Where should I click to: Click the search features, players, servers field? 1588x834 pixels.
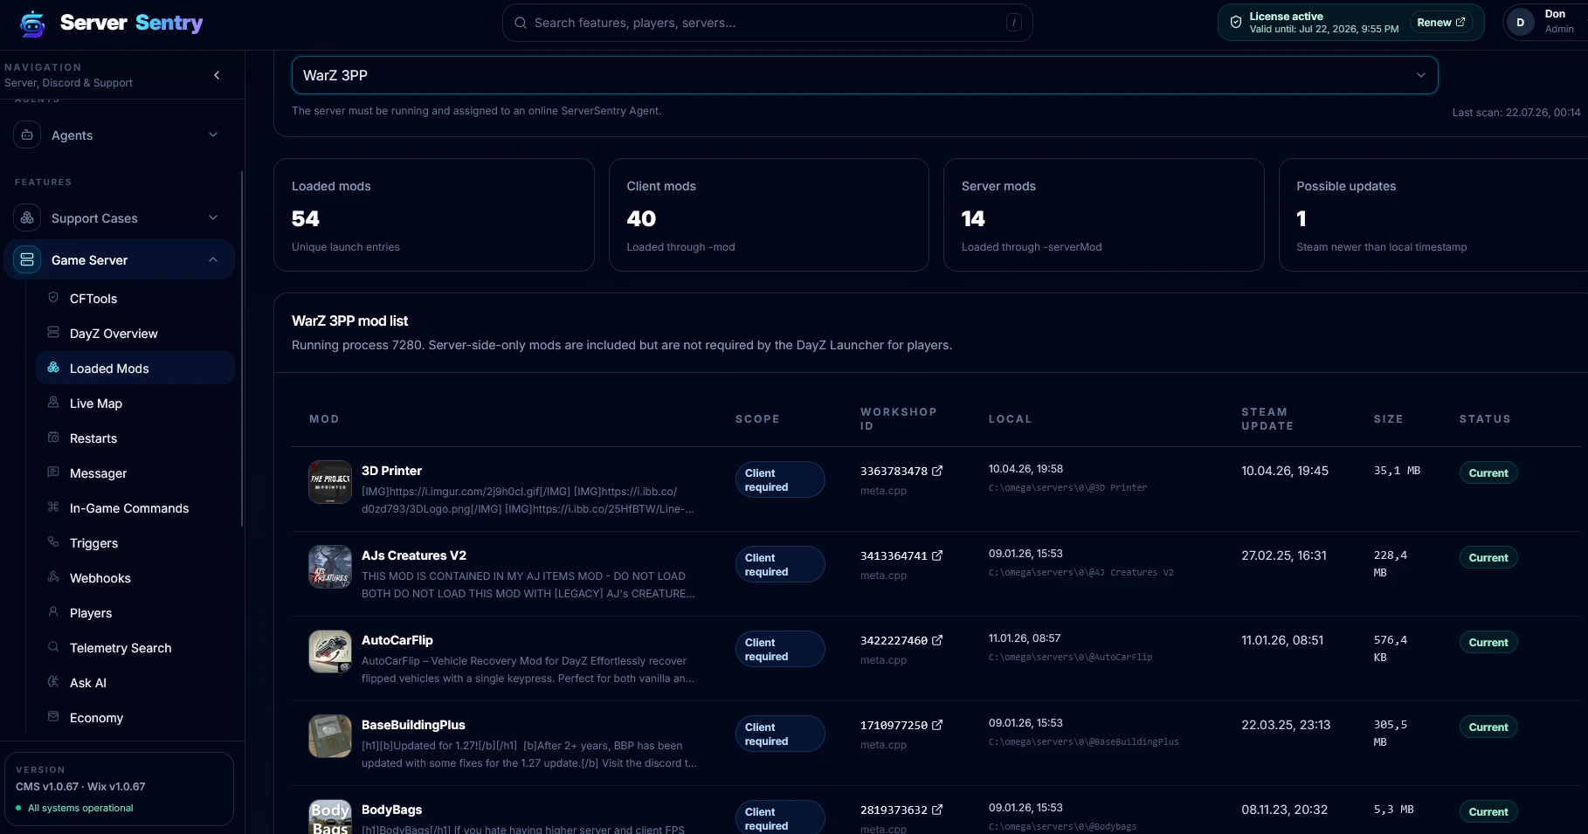coord(767,23)
